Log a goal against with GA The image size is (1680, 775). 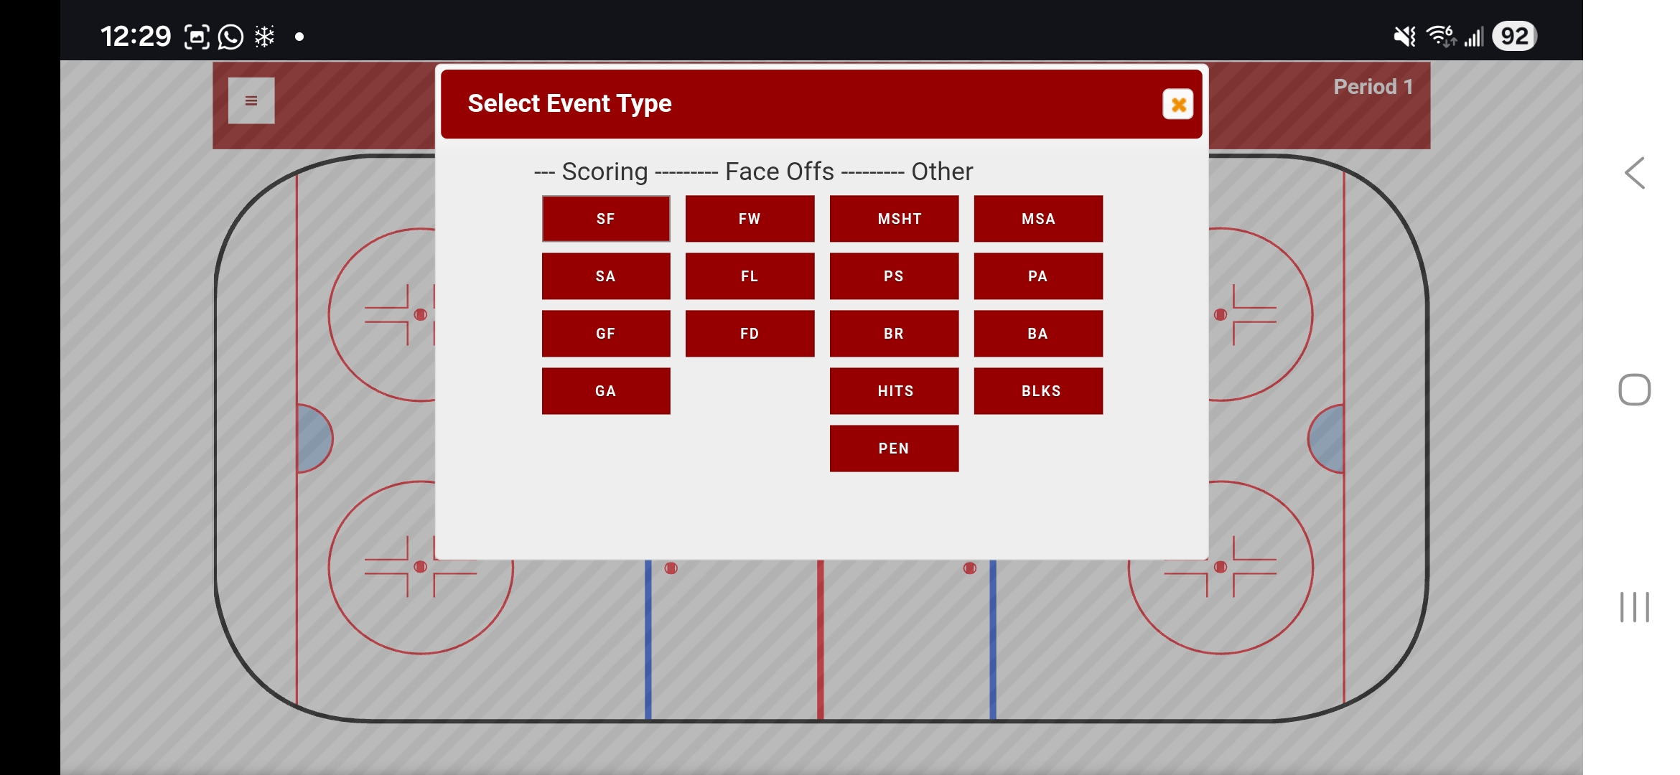[x=605, y=390]
